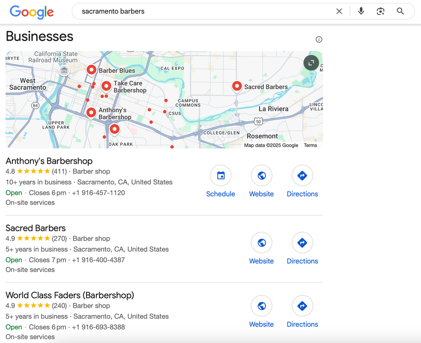Open the Businesses info icon
Image resolution: width=421 pixels, height=343 pixels.
pos(319,39)
